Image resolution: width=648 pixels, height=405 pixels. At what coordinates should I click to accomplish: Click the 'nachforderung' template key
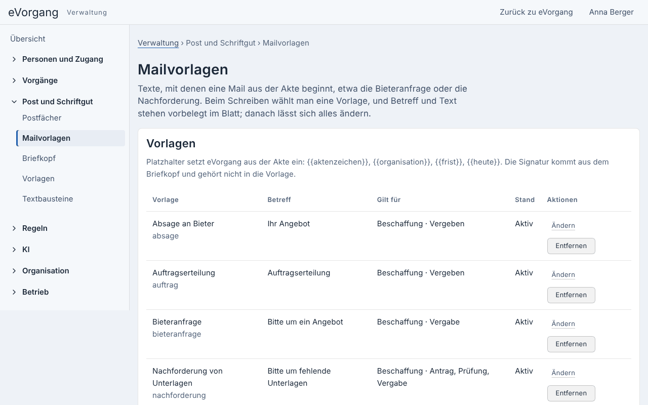point(179,395)
